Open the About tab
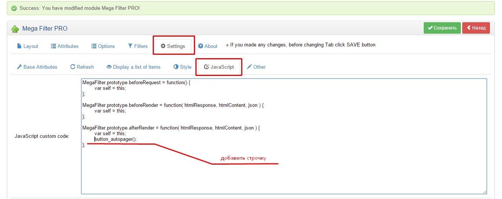Image resolution: width=502 pixels, height=199 pixels. coord(208,46)
